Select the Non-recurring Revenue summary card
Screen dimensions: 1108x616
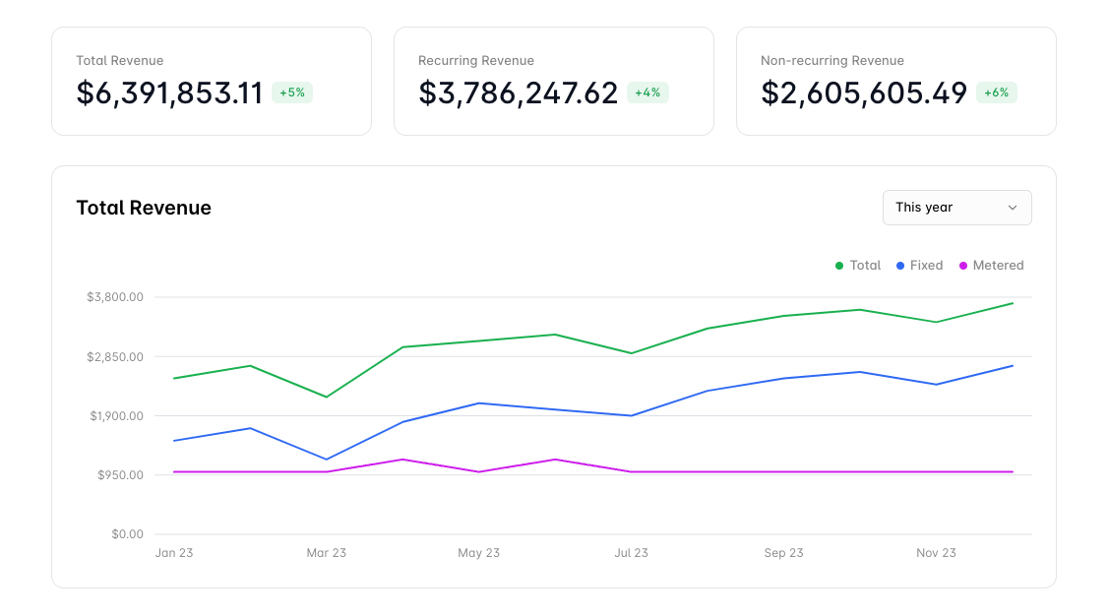(895, 81)
